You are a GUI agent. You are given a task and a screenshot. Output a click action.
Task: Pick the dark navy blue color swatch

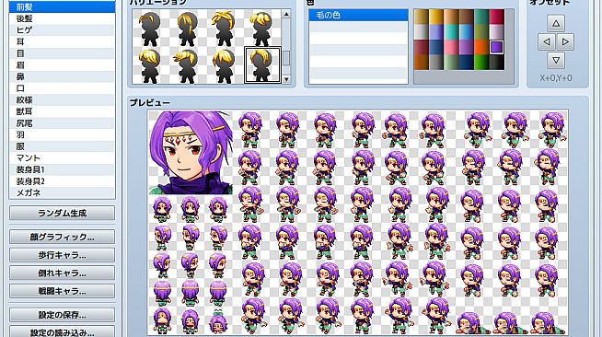(467, 63)
